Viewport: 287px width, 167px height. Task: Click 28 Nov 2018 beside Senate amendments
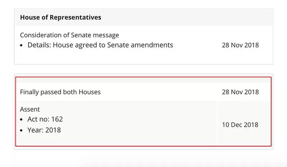click(240, 45)
